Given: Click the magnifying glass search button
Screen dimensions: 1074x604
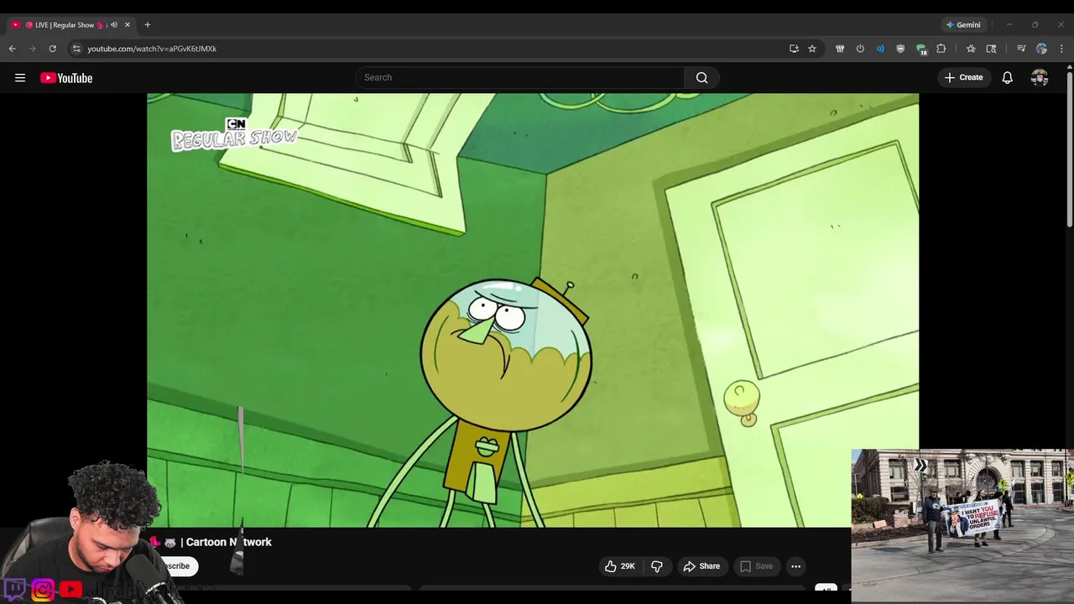Looking at the screenshot, I should 701,78.
